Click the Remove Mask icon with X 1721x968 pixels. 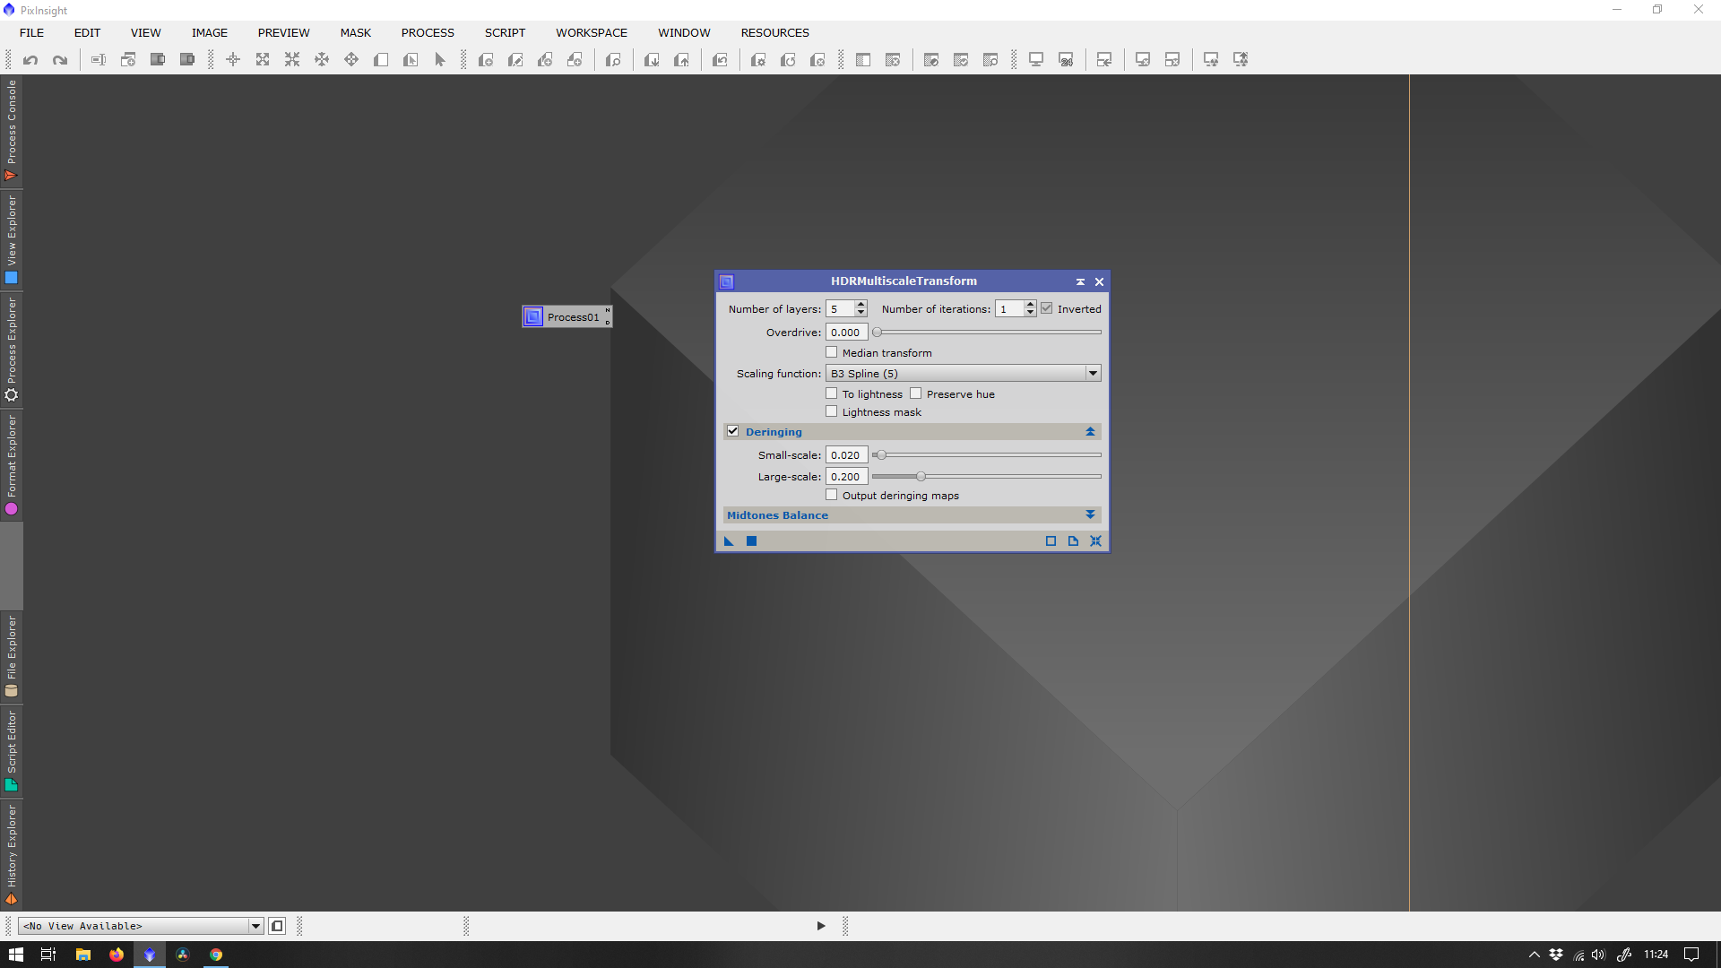[893, 60]
